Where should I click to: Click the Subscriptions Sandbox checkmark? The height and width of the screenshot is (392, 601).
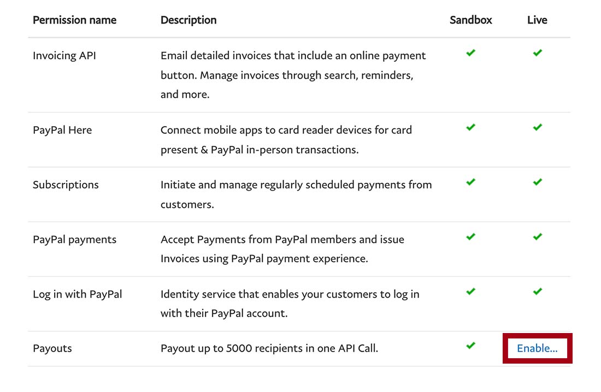470,182
